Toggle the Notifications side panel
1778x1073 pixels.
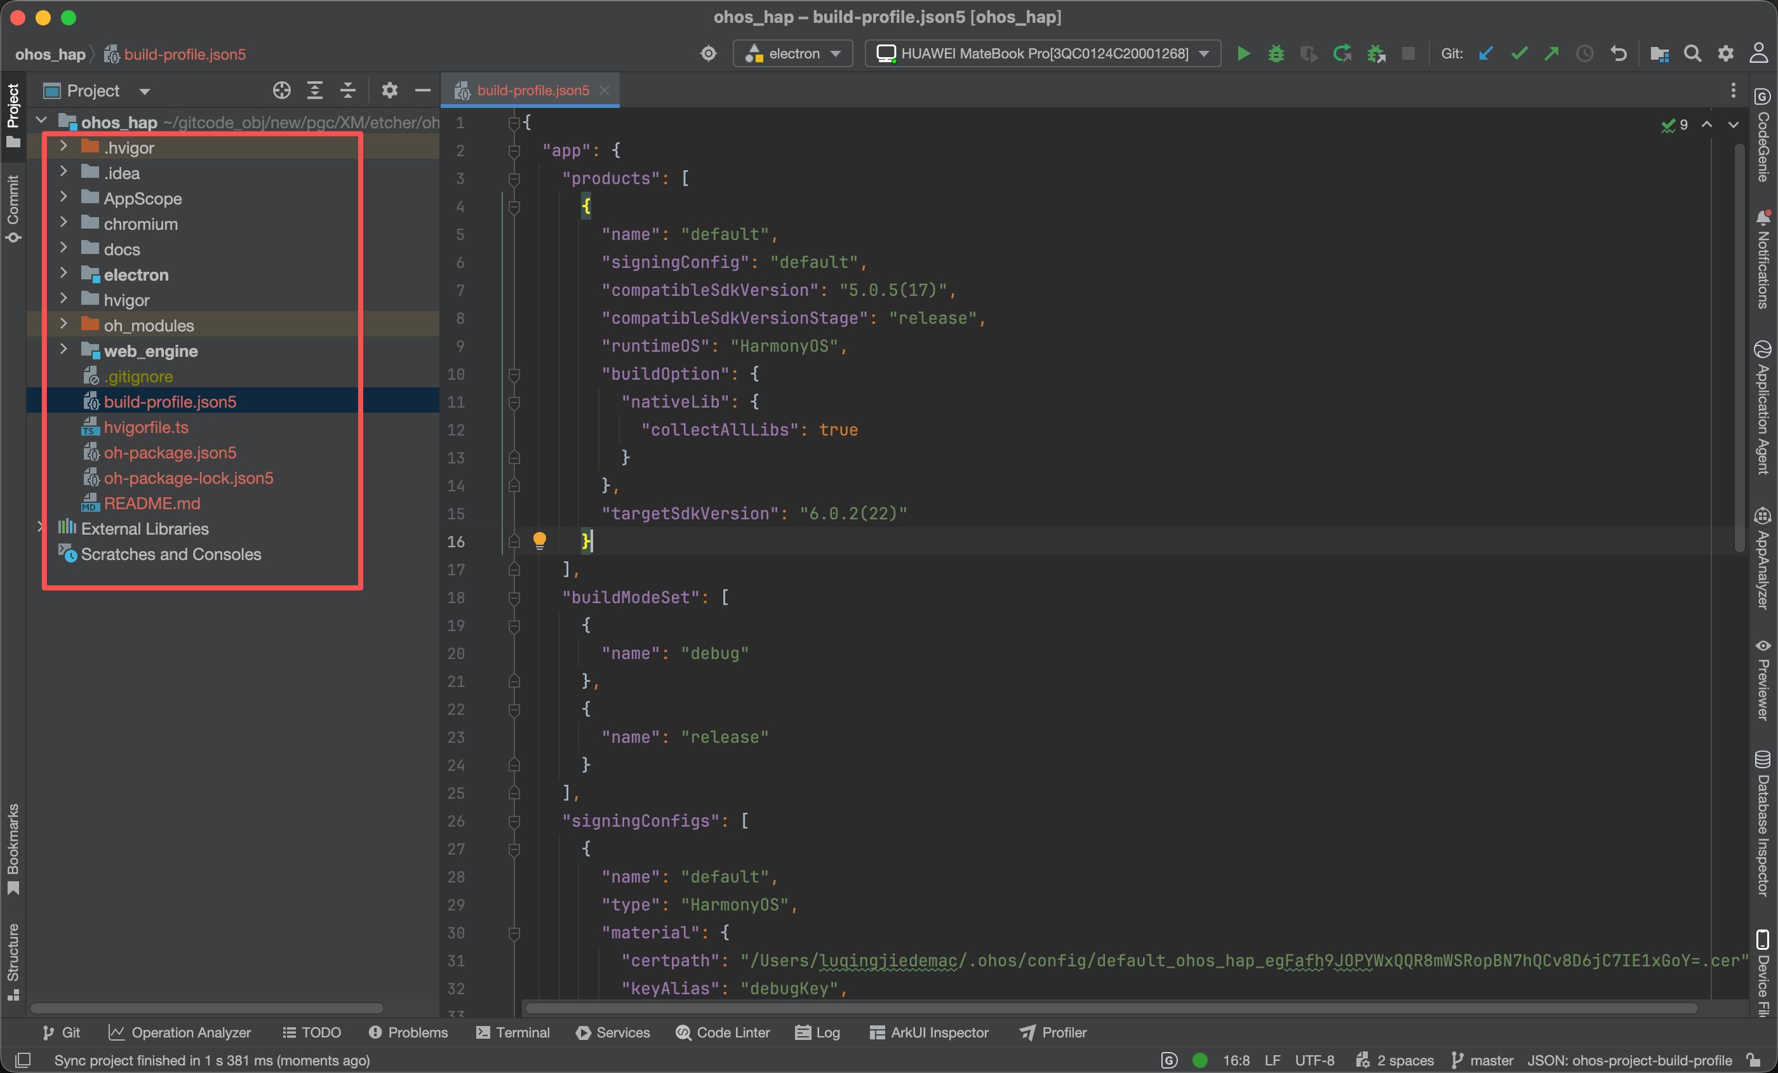coord(1764,259)
